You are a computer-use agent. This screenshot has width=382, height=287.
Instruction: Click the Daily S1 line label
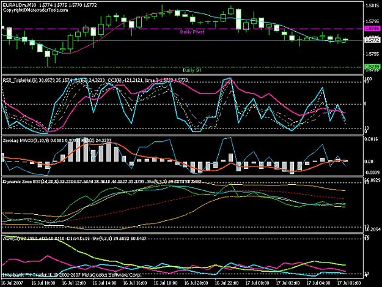point(192,70)
